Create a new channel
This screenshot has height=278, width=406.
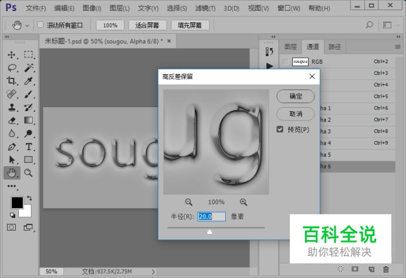point(371,269)
